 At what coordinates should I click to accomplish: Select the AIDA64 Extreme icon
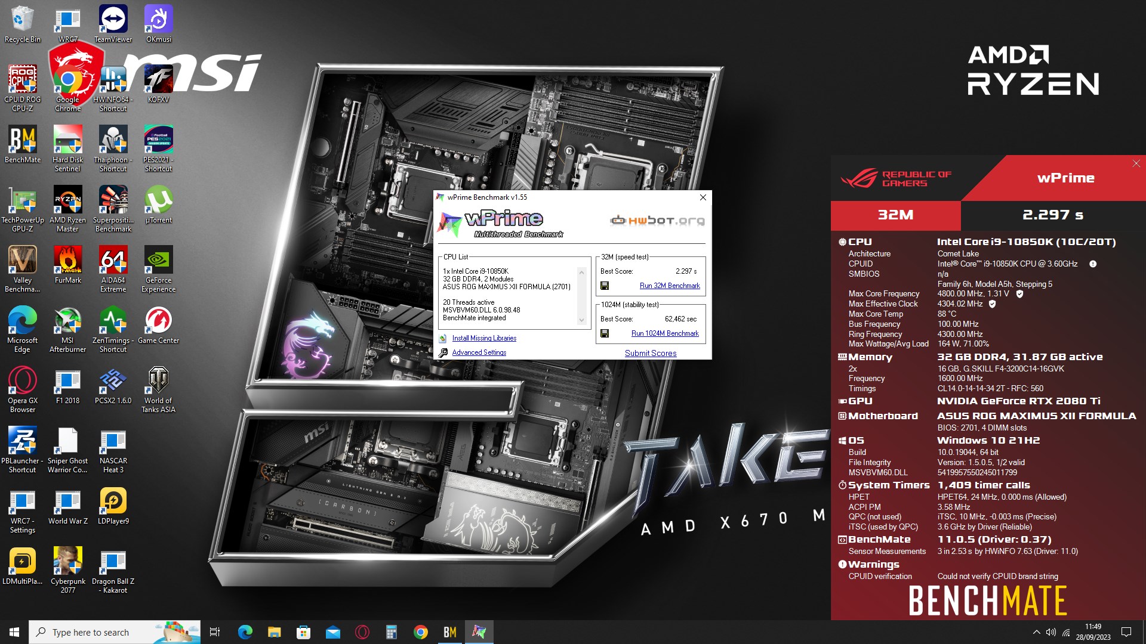113,269
